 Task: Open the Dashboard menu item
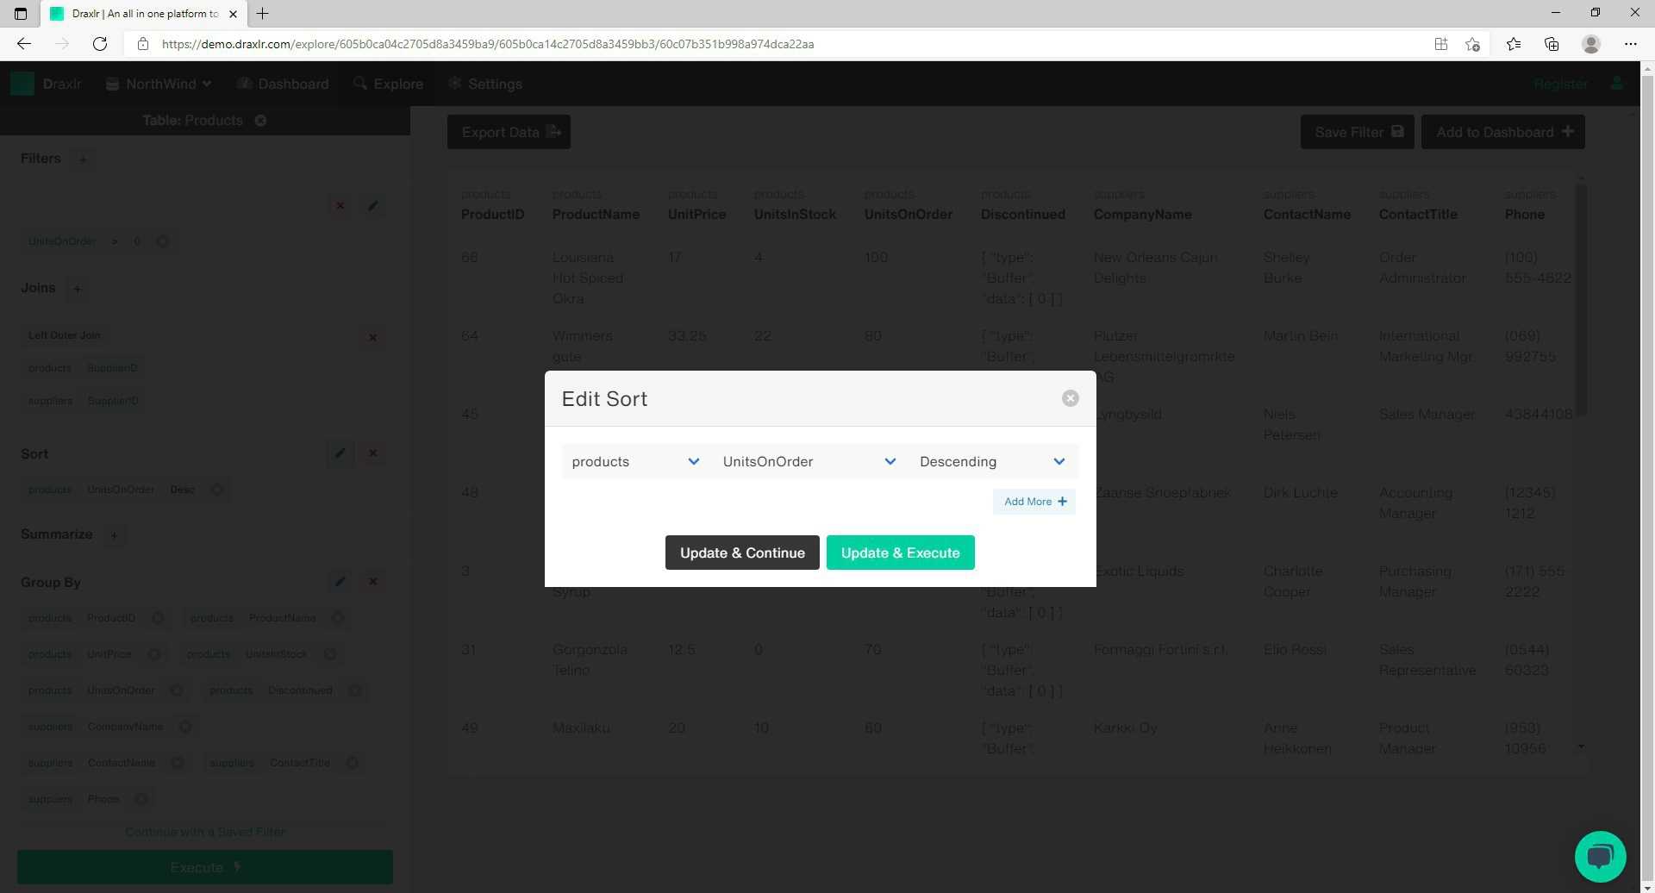tap(283, 84)
